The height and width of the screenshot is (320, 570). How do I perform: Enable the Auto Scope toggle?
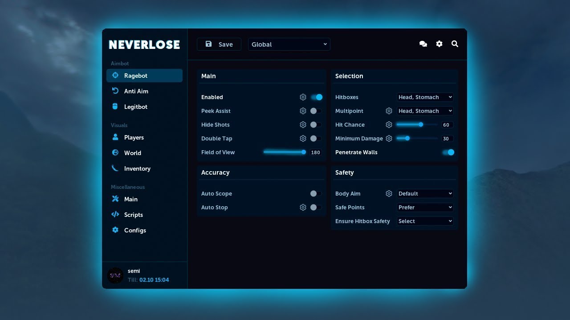coord(316,193)
